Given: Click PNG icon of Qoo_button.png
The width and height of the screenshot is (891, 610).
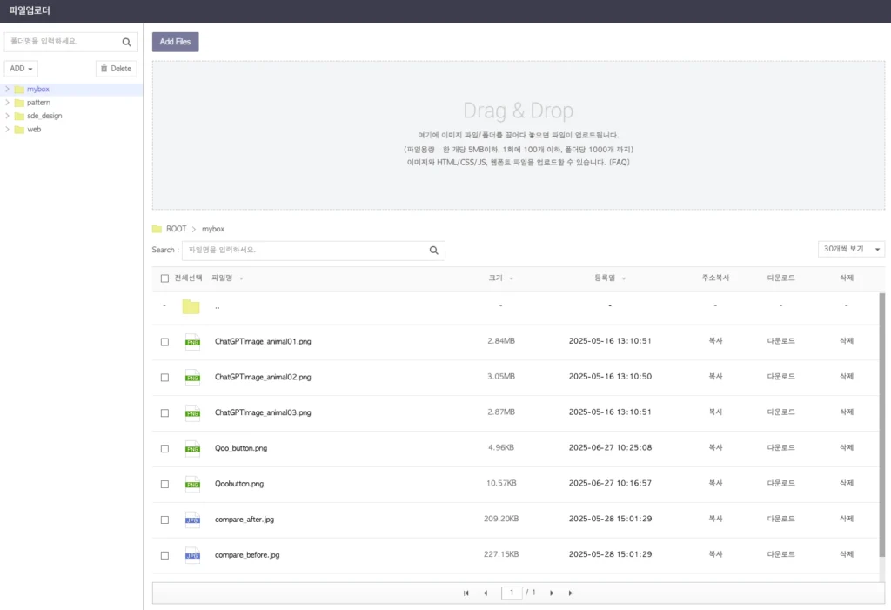Looking at the screenshot, I should (x=192, y=448).
